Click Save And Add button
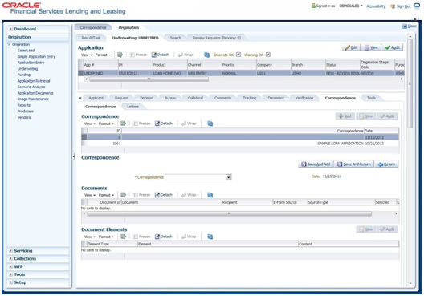The height and width of the screenshot is (296, 424). 316,164
